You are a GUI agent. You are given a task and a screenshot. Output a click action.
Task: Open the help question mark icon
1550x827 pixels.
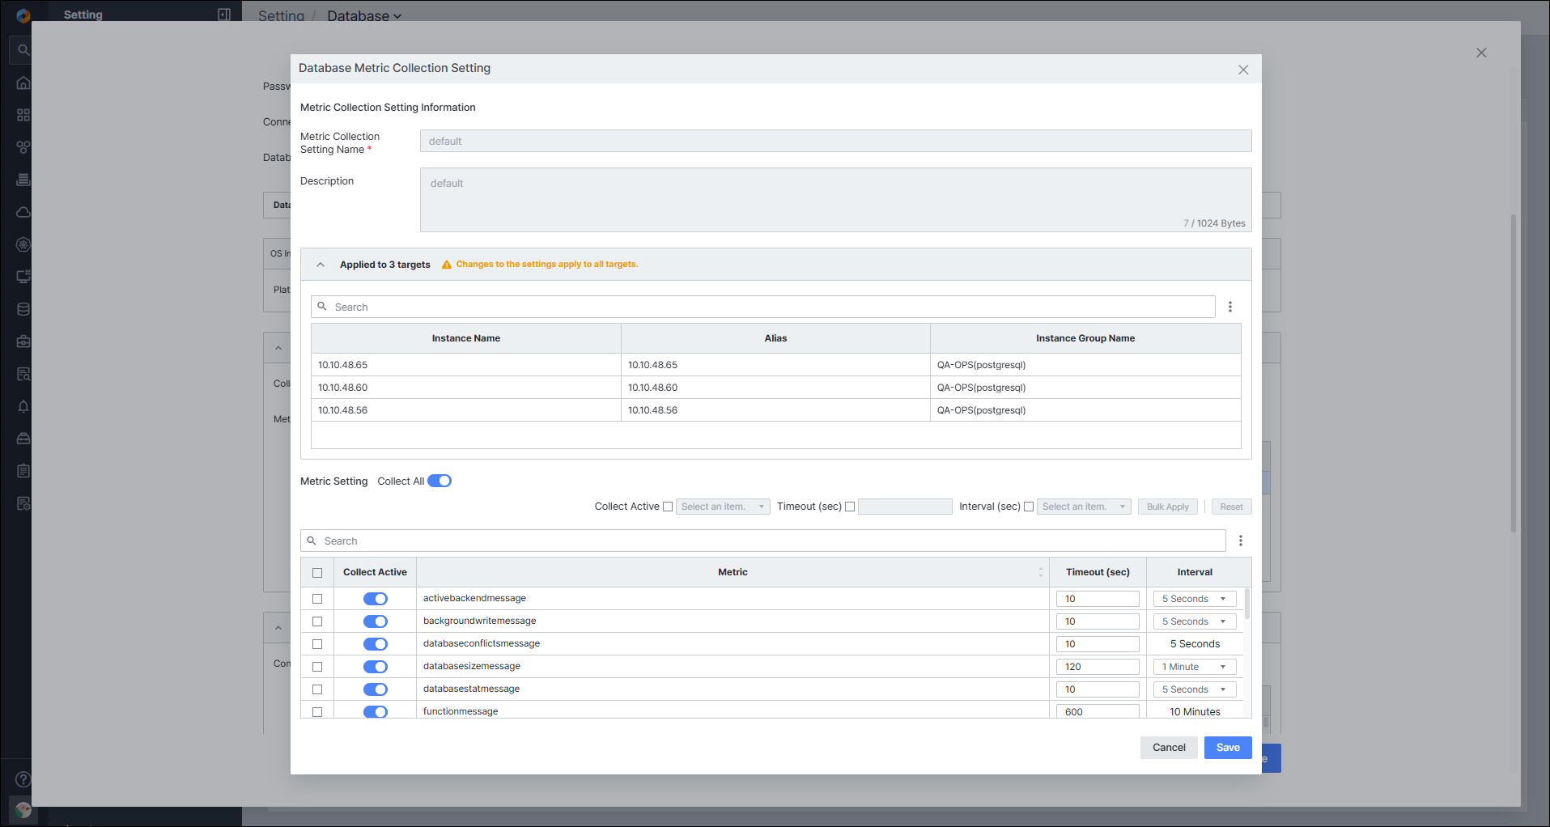[23, 779]
